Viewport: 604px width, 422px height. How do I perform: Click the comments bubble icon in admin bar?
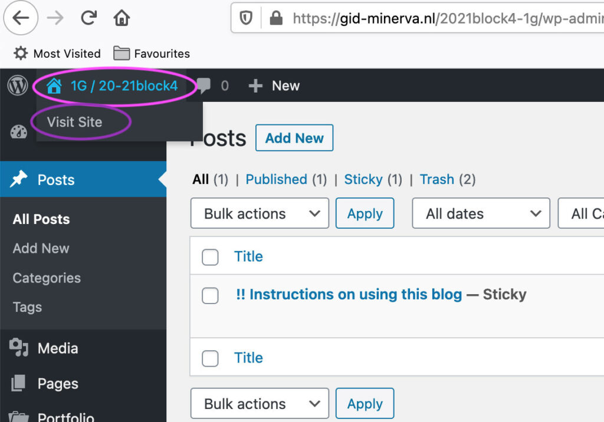[x=203, y=86]
